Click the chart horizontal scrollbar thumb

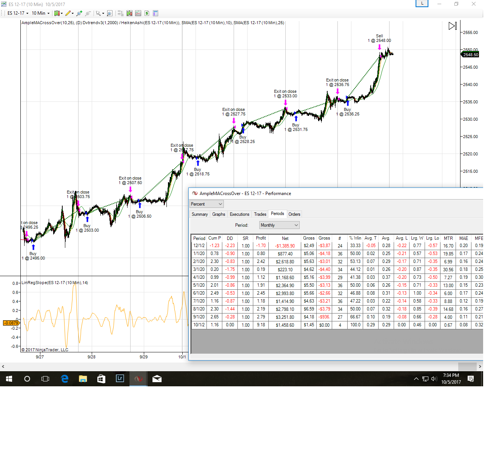[x=467, y=366]
